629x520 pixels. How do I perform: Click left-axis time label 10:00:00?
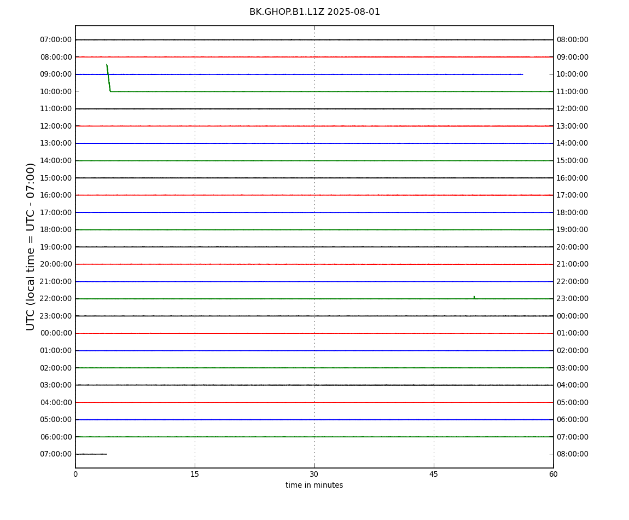click(56, 91)
